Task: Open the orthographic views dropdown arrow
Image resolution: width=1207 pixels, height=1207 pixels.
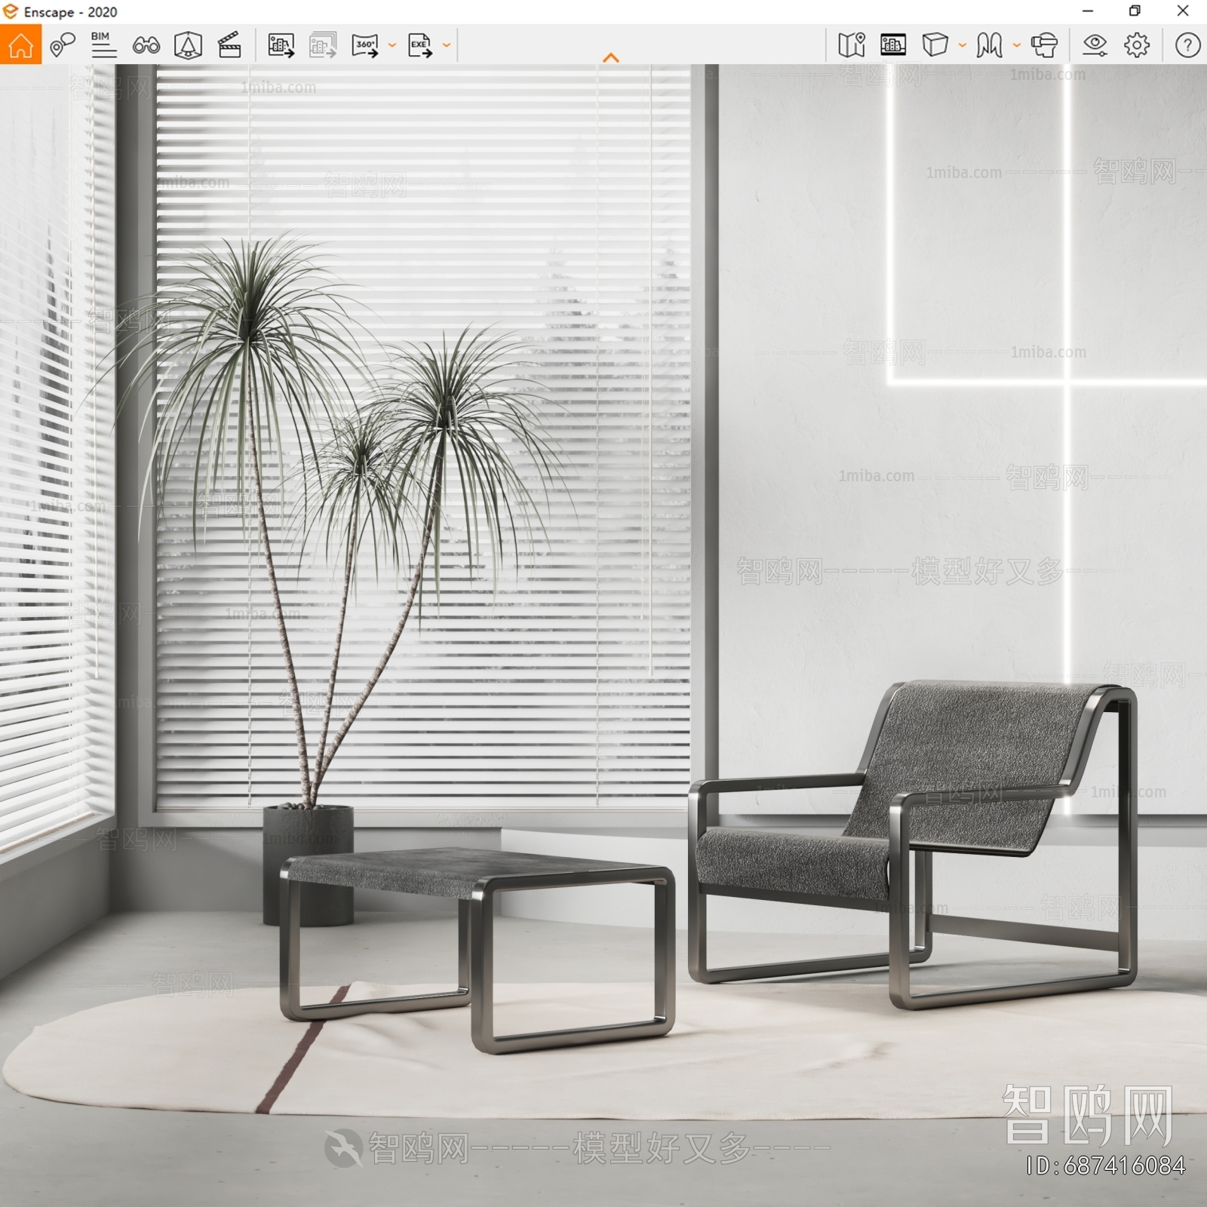Action: pyautogui.click(x=961, y=45)
